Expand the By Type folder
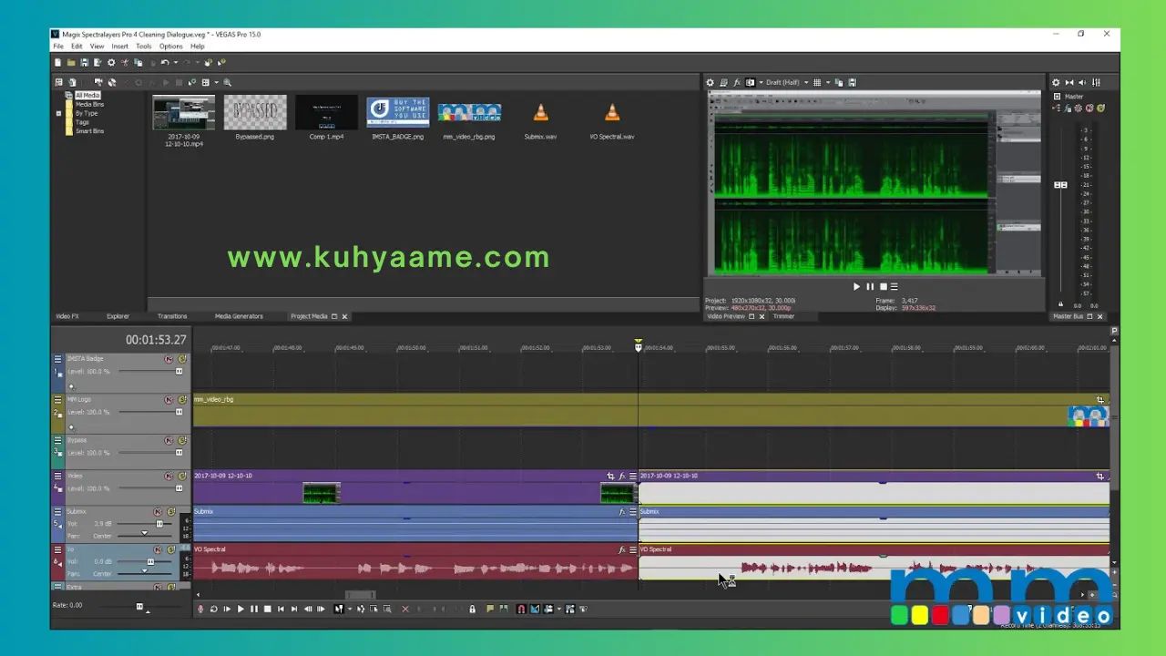 [x=58, y=114]
